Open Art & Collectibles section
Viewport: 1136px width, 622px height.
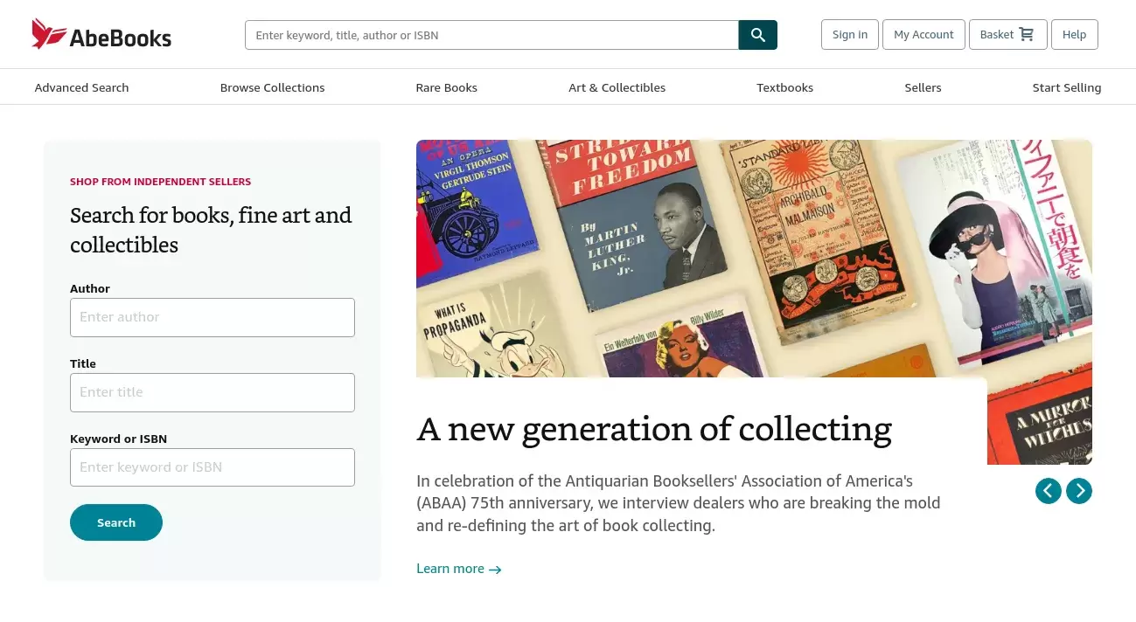(617, 87)
